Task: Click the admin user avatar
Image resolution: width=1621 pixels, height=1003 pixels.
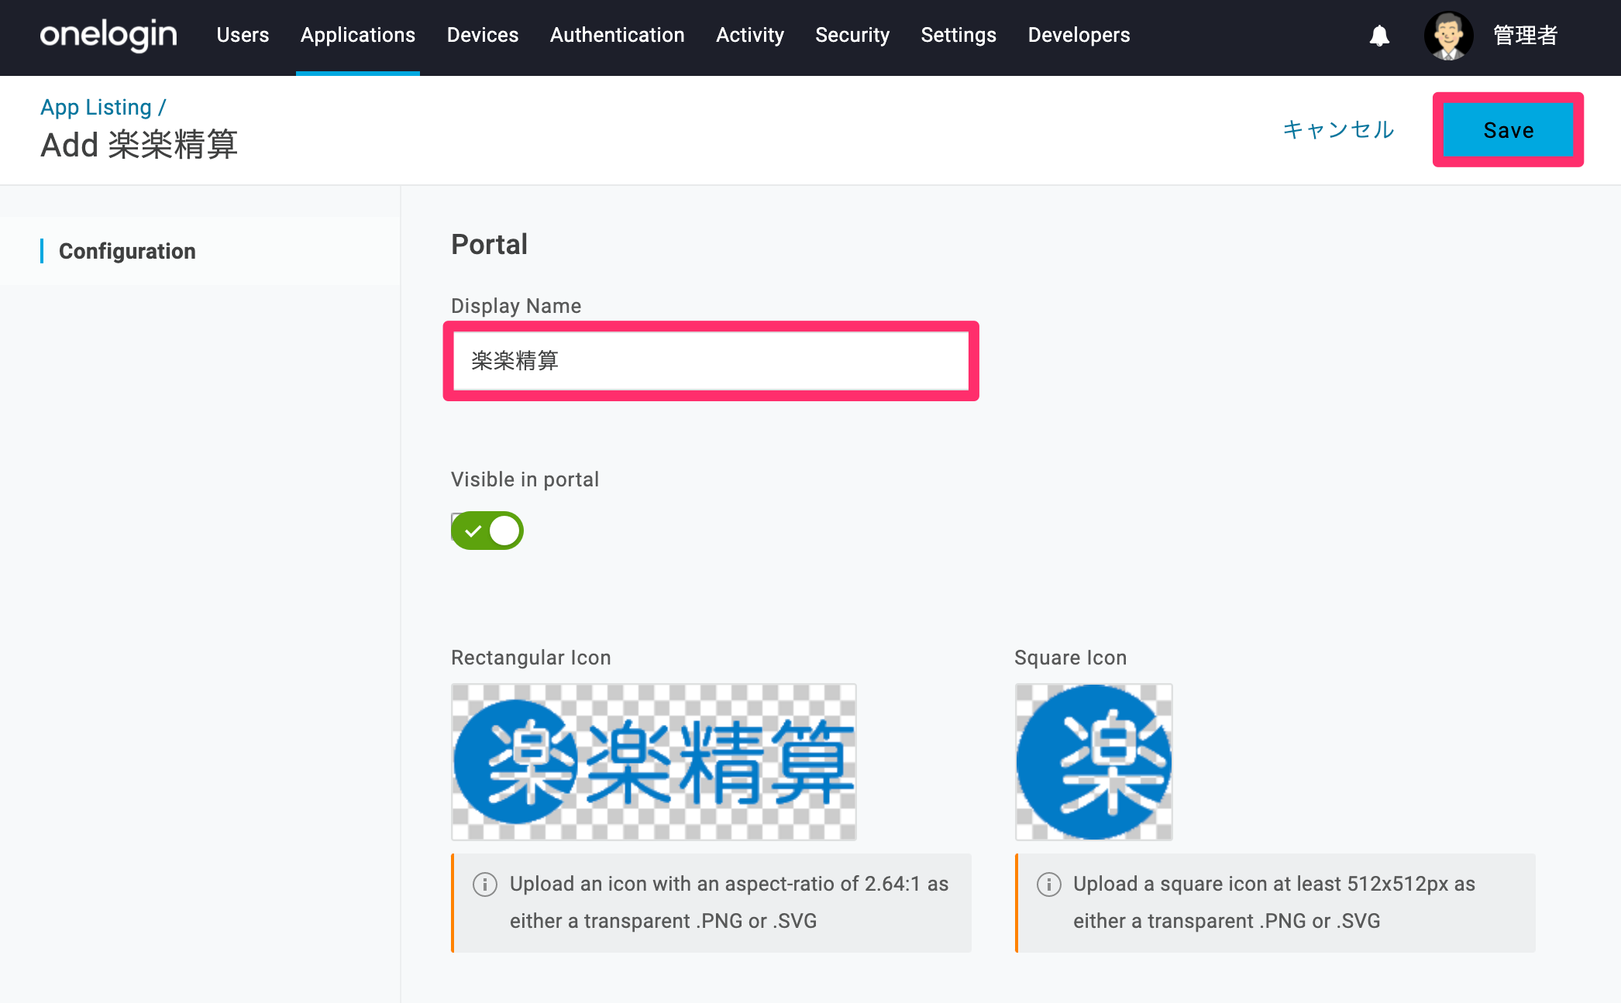Action: (x=1448, y=36)
